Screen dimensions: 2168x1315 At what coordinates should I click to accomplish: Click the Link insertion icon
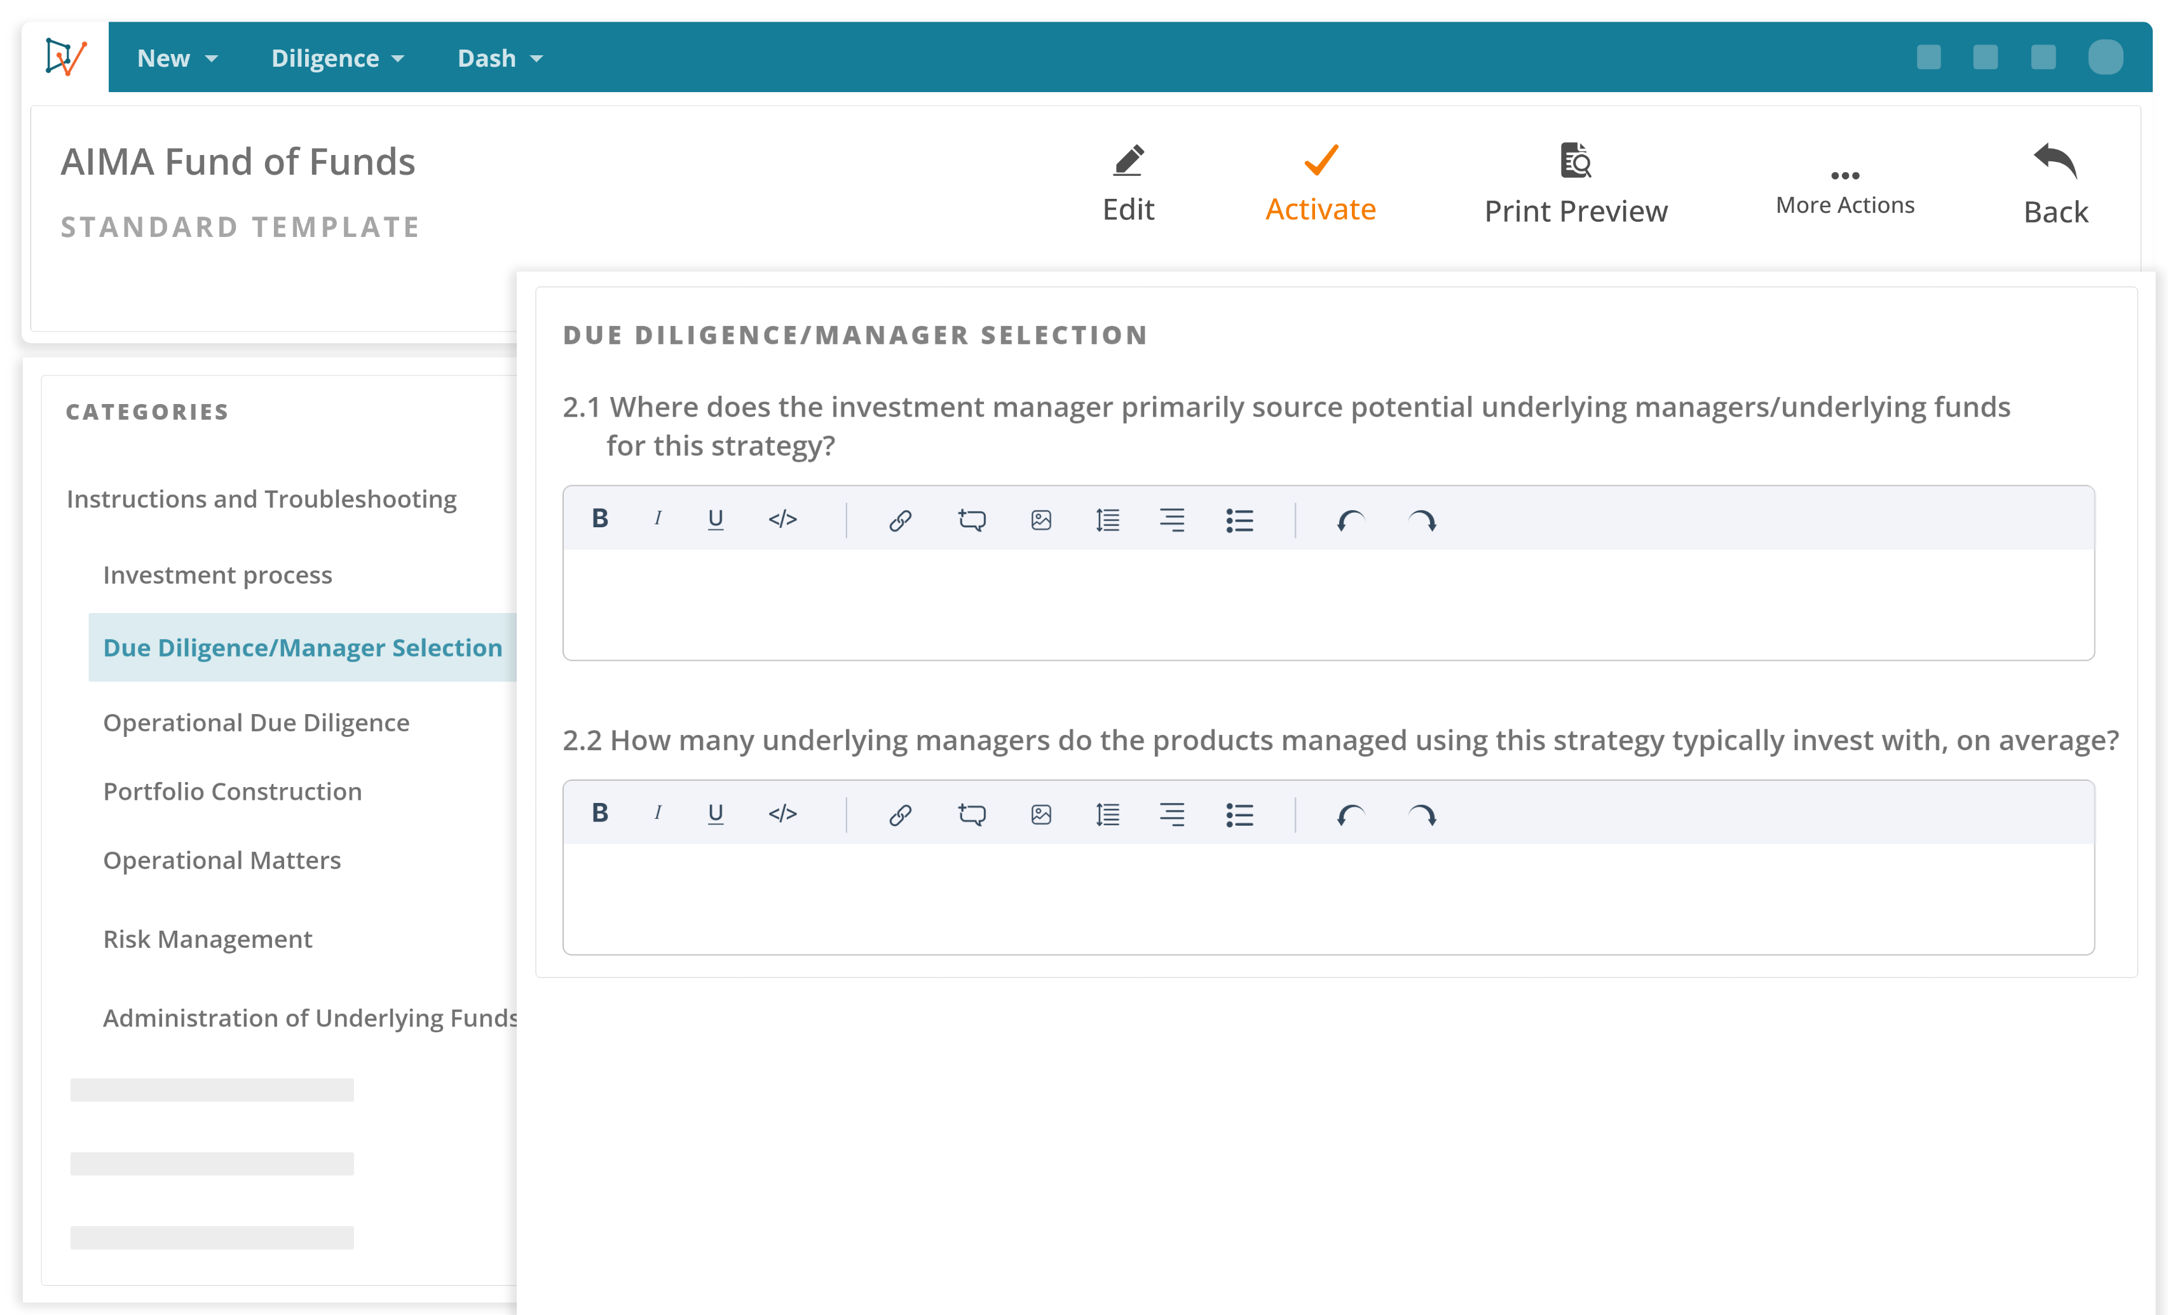pos(900,518)
